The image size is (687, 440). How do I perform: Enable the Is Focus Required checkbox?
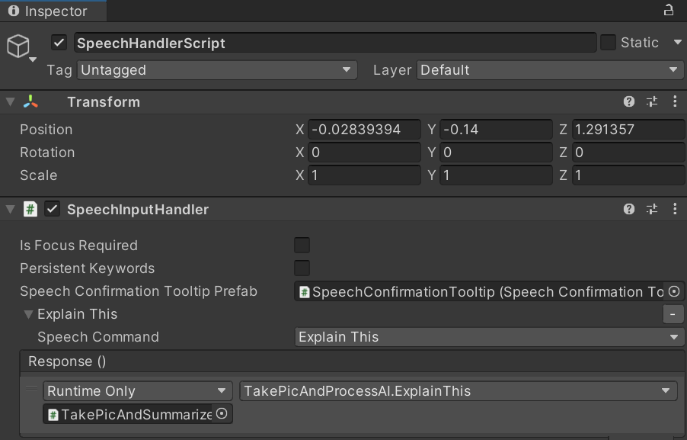[x=302, y=245]
